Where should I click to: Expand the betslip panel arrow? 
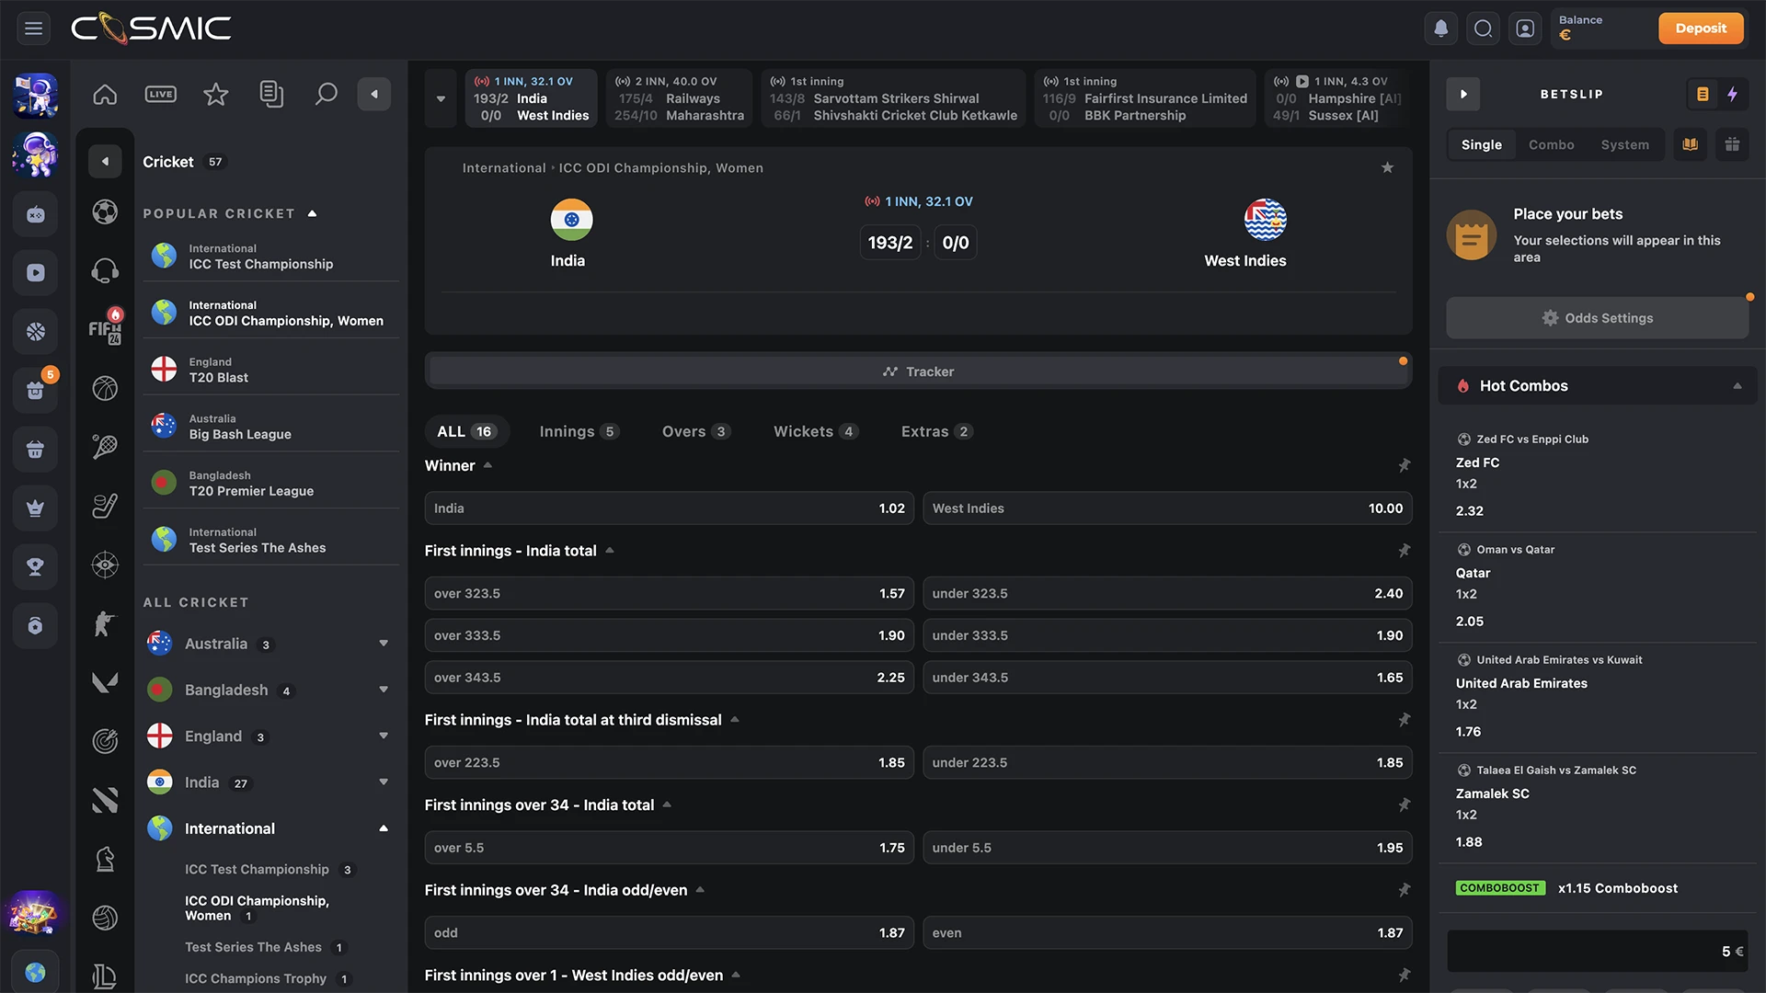pos(1463,94)
